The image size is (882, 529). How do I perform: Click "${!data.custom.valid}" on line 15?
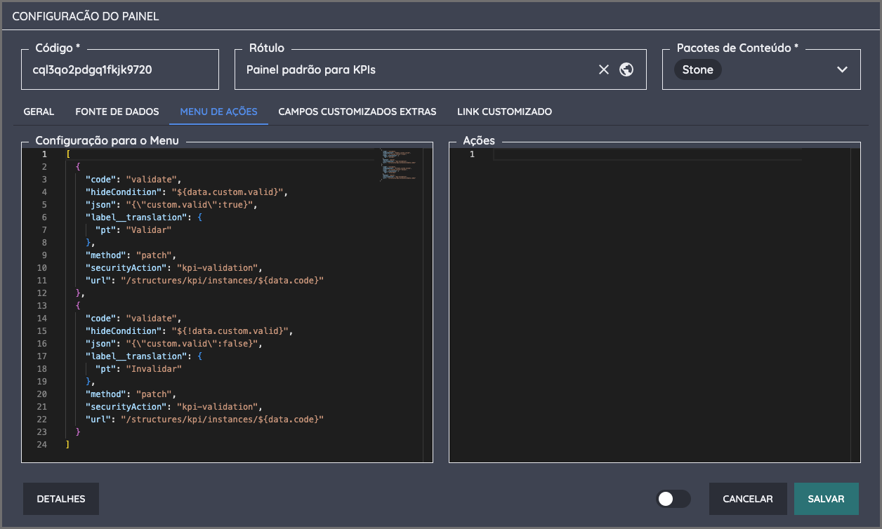[x=231, y=331]
